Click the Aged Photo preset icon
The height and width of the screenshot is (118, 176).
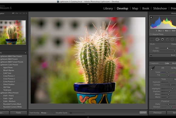coord(1,68)
